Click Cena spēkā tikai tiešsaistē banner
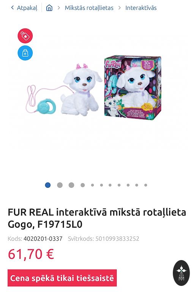Image resolution: width=196 pixels, height=292 pixels. pyautogui.click(x=62, y=278)
